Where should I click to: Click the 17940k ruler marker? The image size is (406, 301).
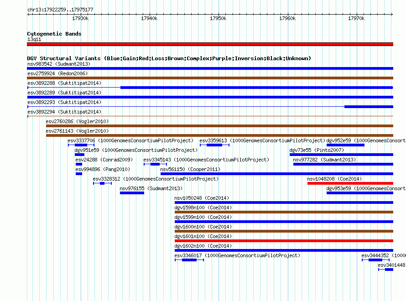pyautogui.click(x=149, y=18)
